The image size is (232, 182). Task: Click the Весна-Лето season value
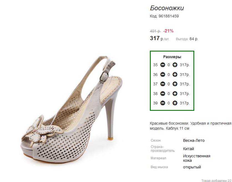(194, 140)
